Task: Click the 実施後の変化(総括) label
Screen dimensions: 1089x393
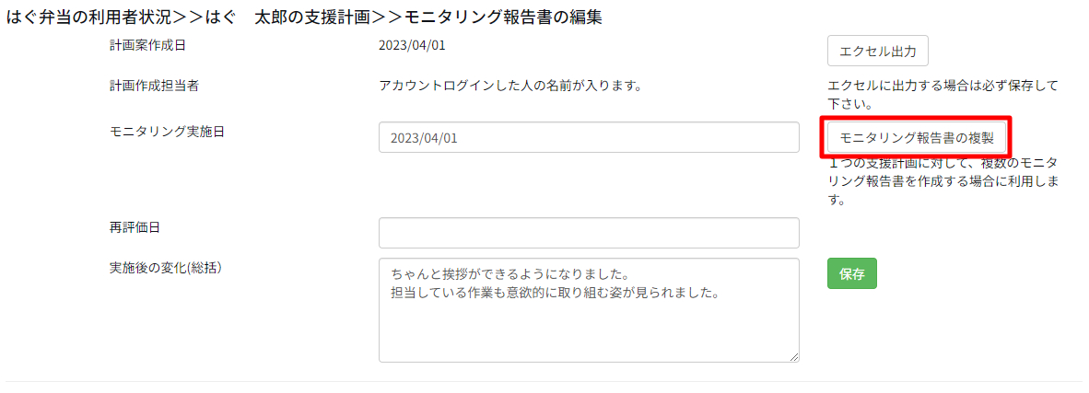Action: 166,268
